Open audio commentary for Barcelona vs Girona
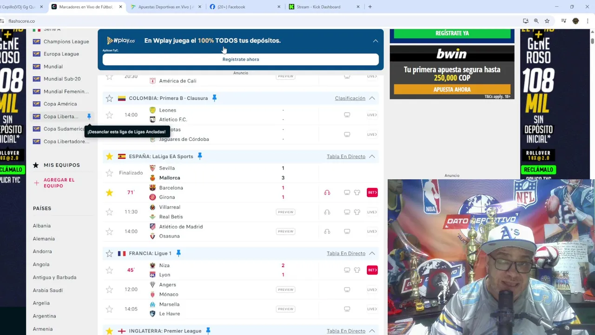Viewport: 595px width, 335px height. [327, 193]
